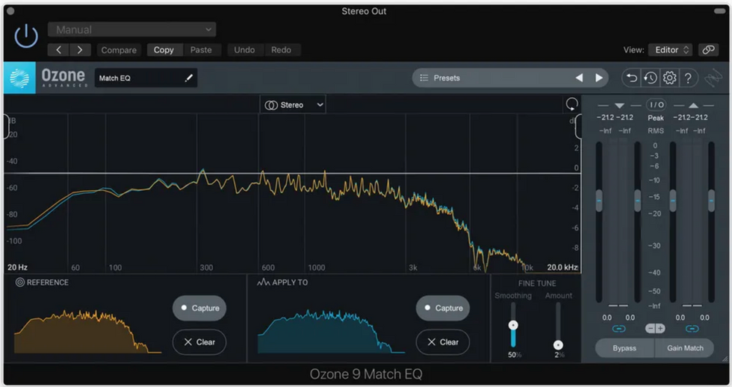Click the output up-triangle meter icon
The width and height of the screenshot is (732, 387).
[x=693, y=106]
